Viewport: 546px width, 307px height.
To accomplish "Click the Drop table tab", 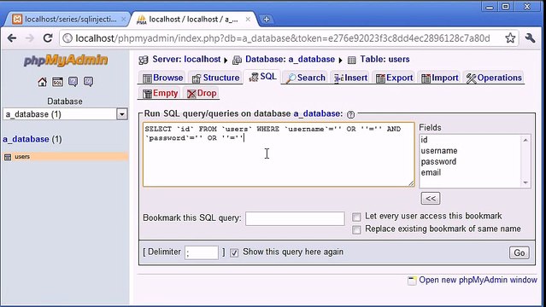I will 202,93.
